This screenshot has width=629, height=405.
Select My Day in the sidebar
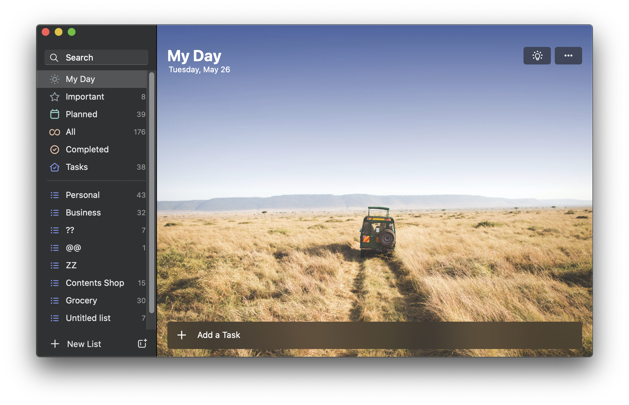(80, 79)
